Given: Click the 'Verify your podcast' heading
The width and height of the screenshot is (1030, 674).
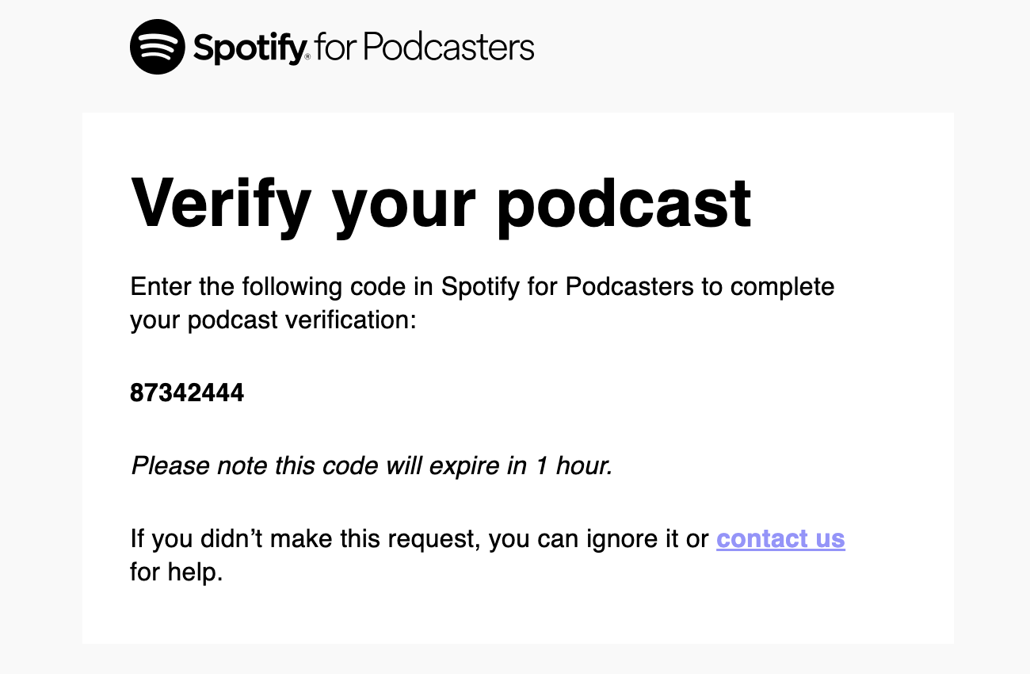Looking at the screenshot, I should 441,204.
